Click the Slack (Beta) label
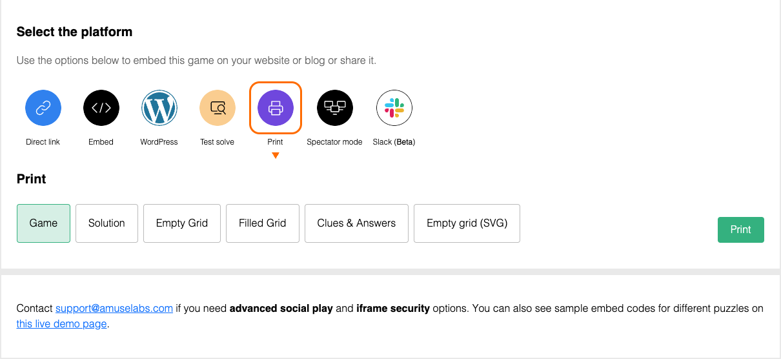The height and width of the screenshot is (359, 781). click(x=394, y=142)
